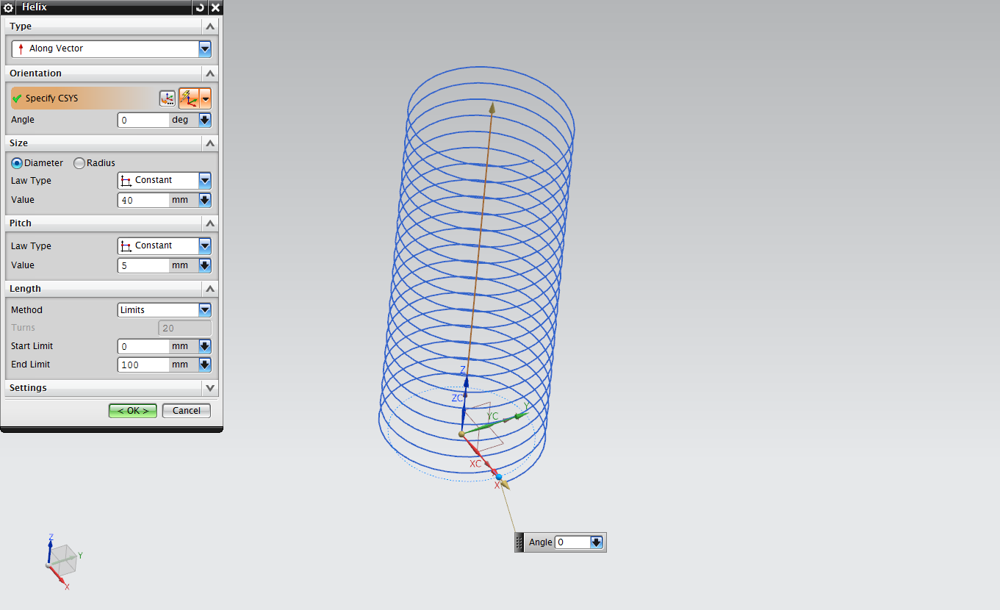Collapse the Pitch section

[210, 223]
